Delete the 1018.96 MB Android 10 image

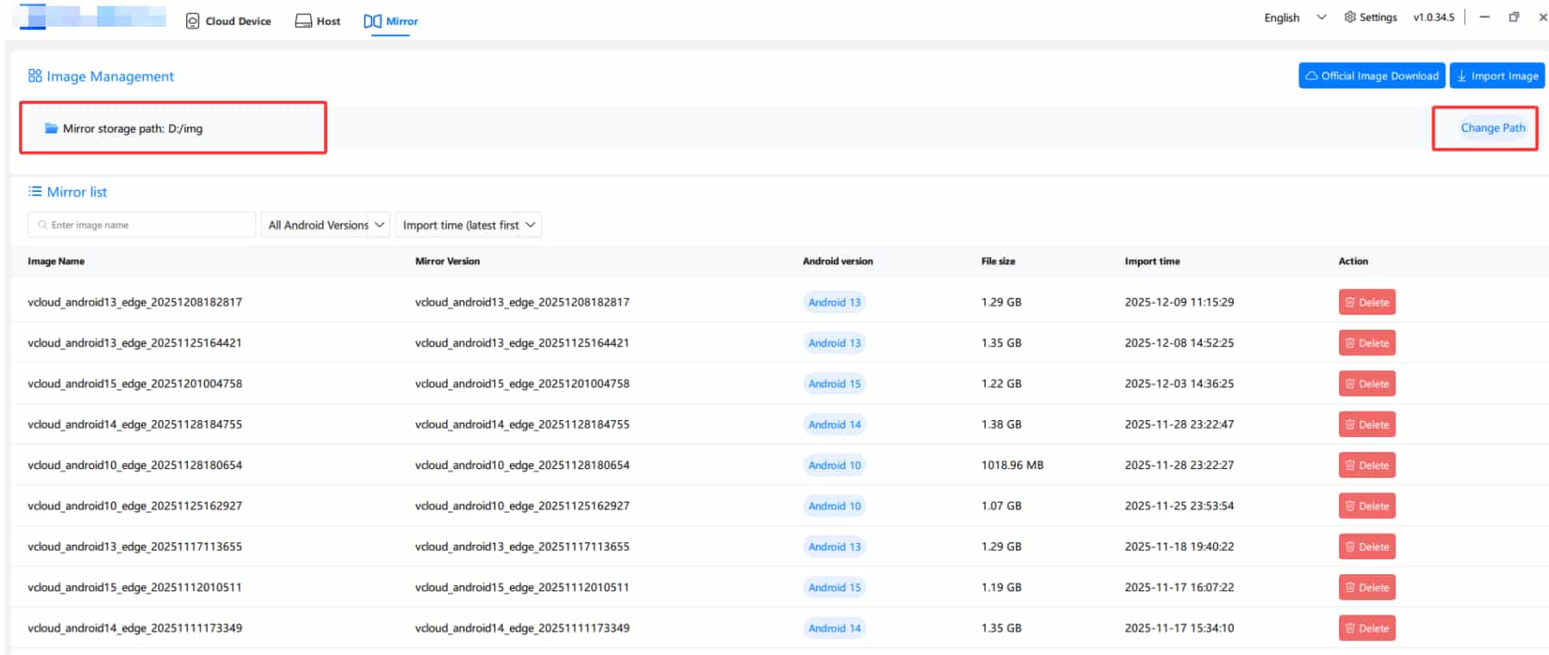tap(1366, 465)
